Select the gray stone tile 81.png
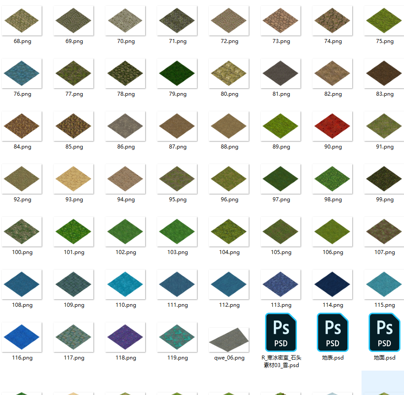This screenshot has width=404, height=395. (281, 74)
